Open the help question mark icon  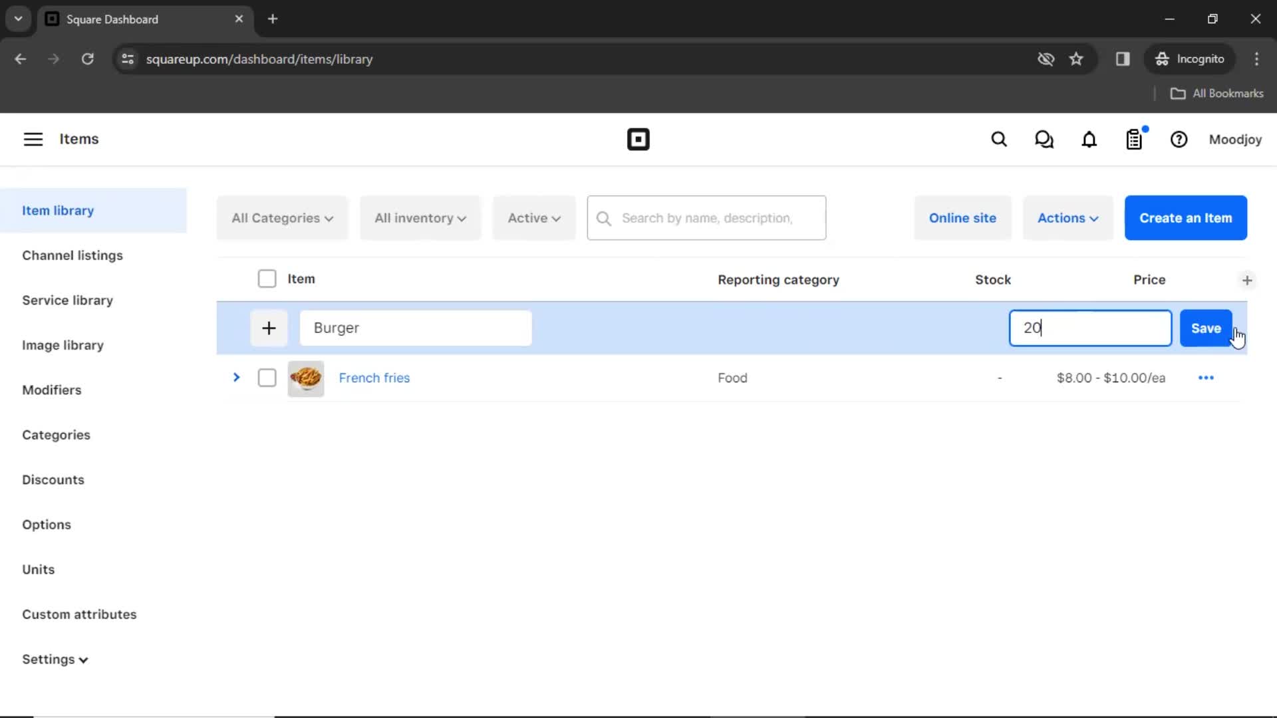[1179, 139]
